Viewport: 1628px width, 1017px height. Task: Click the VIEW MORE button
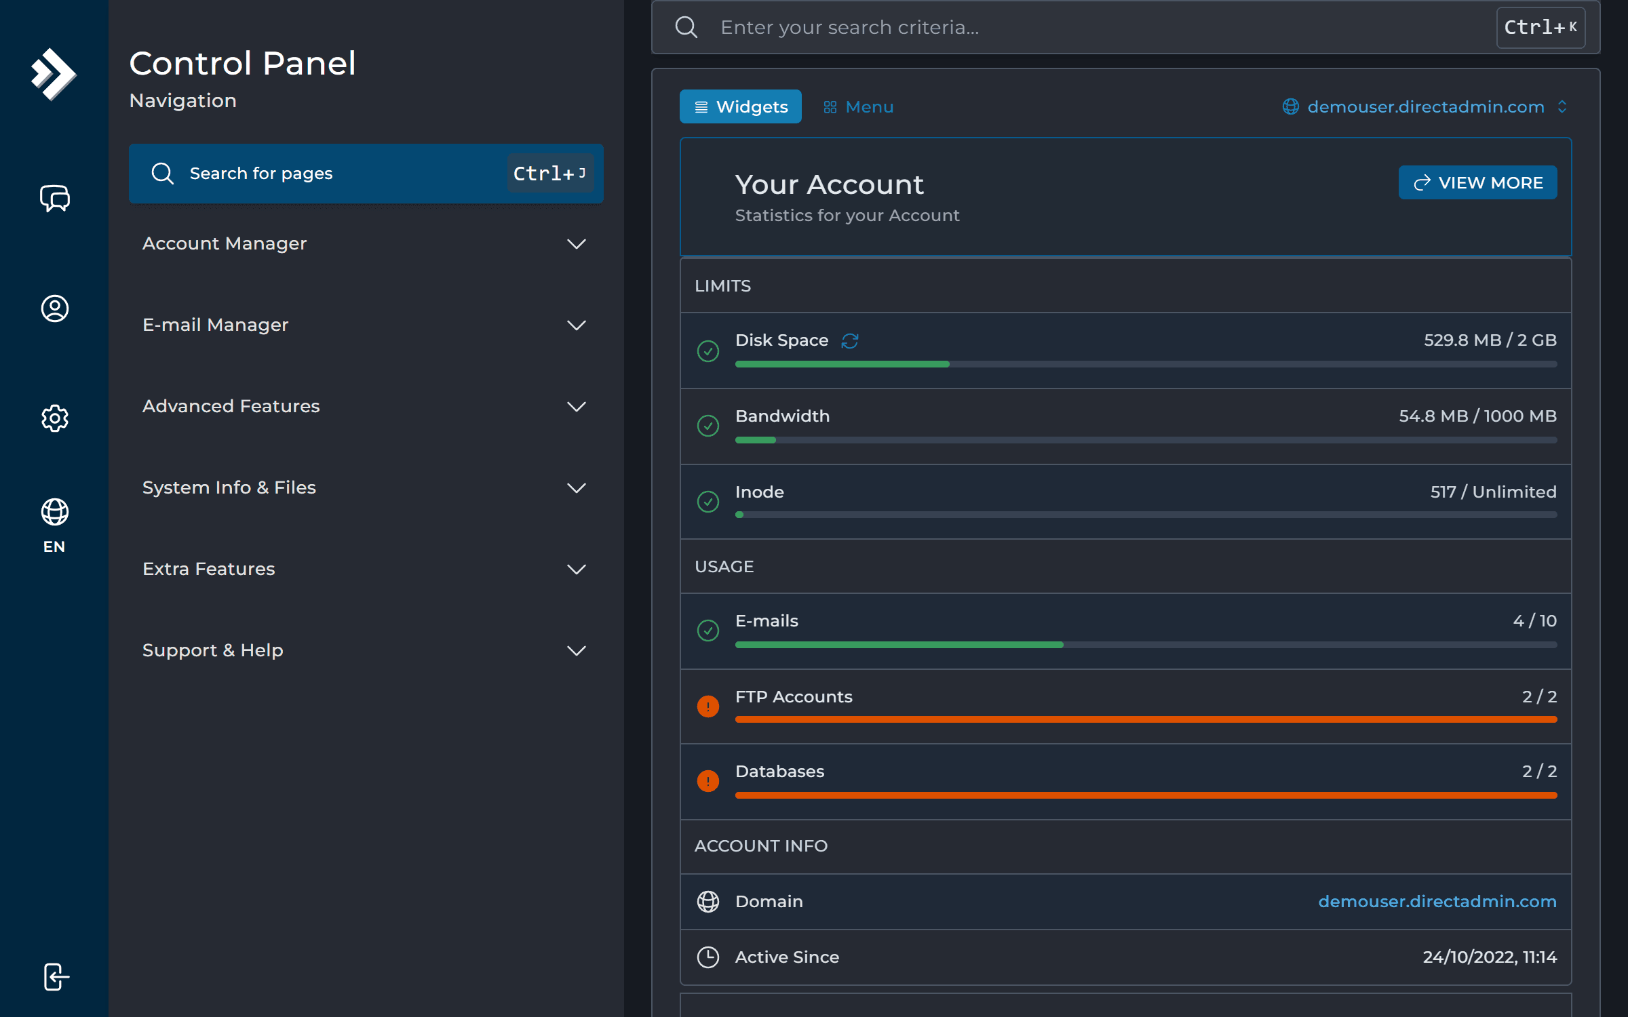pyautogui.click(x=1477, y=182)
